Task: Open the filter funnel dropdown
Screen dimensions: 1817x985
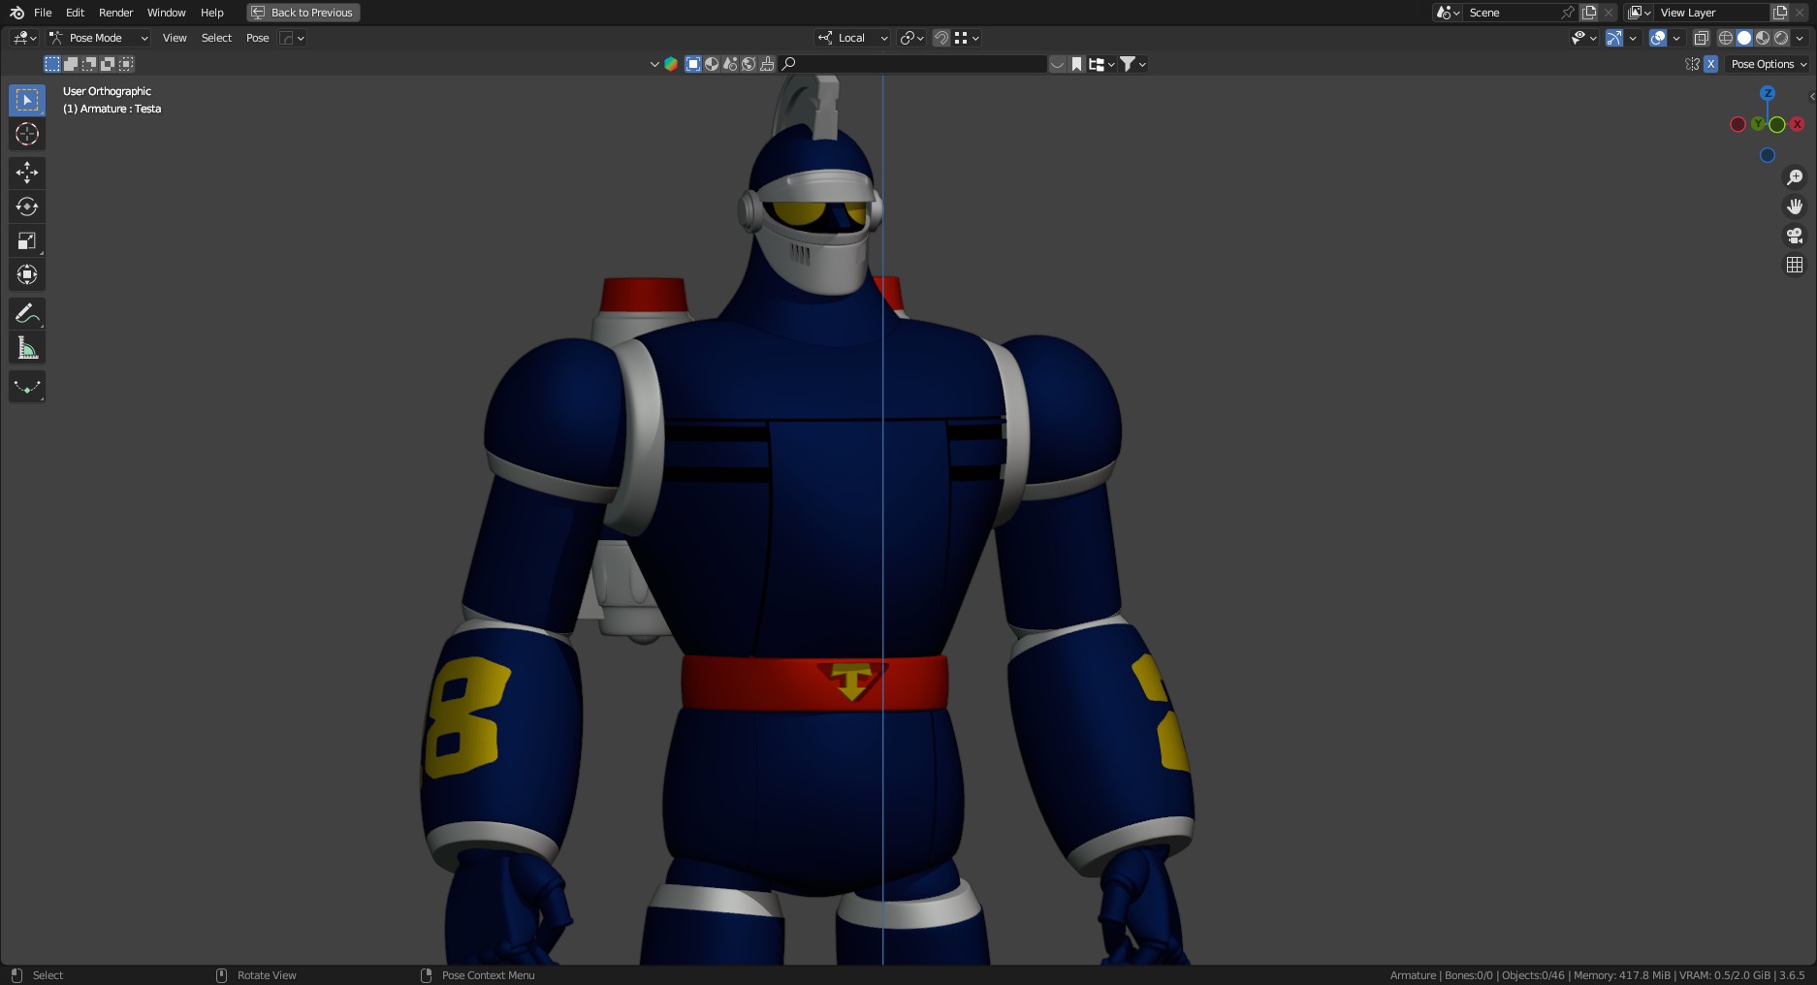Action: (1132, 64)
